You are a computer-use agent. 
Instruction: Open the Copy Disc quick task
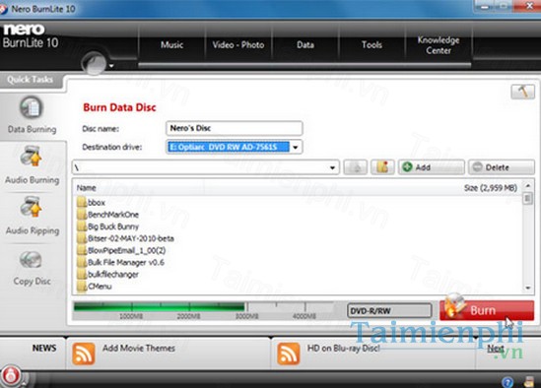[32, 268]
